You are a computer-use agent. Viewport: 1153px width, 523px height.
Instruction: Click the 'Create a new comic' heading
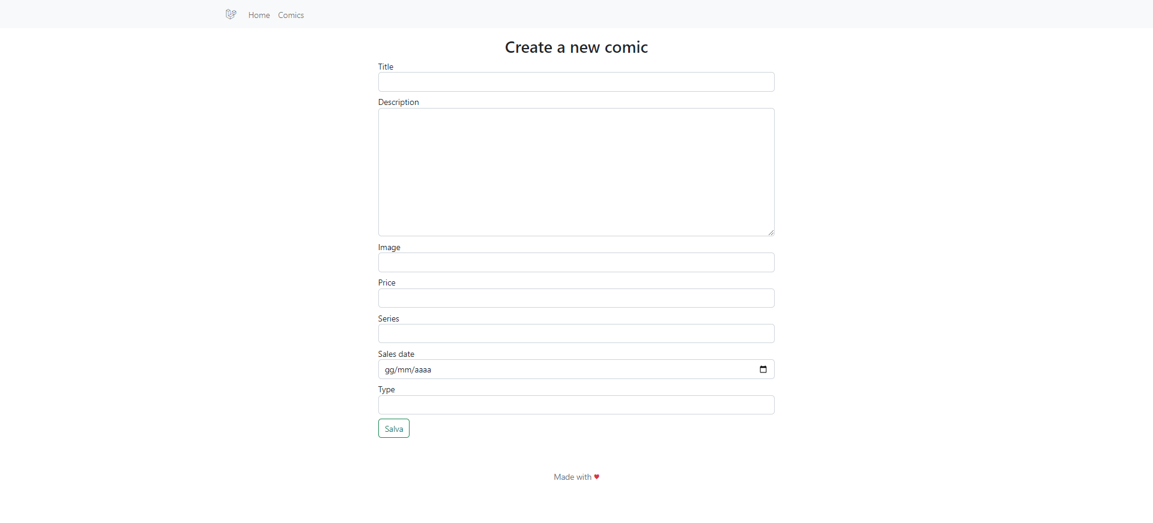576,47
